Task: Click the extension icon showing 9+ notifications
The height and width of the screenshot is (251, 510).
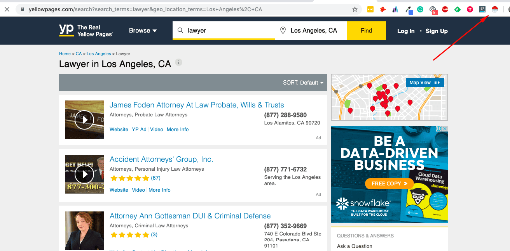Action: tap(433, 9)
